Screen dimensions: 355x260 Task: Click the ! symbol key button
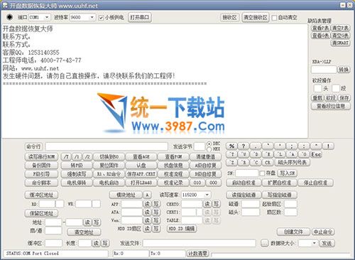coord(328,146)
